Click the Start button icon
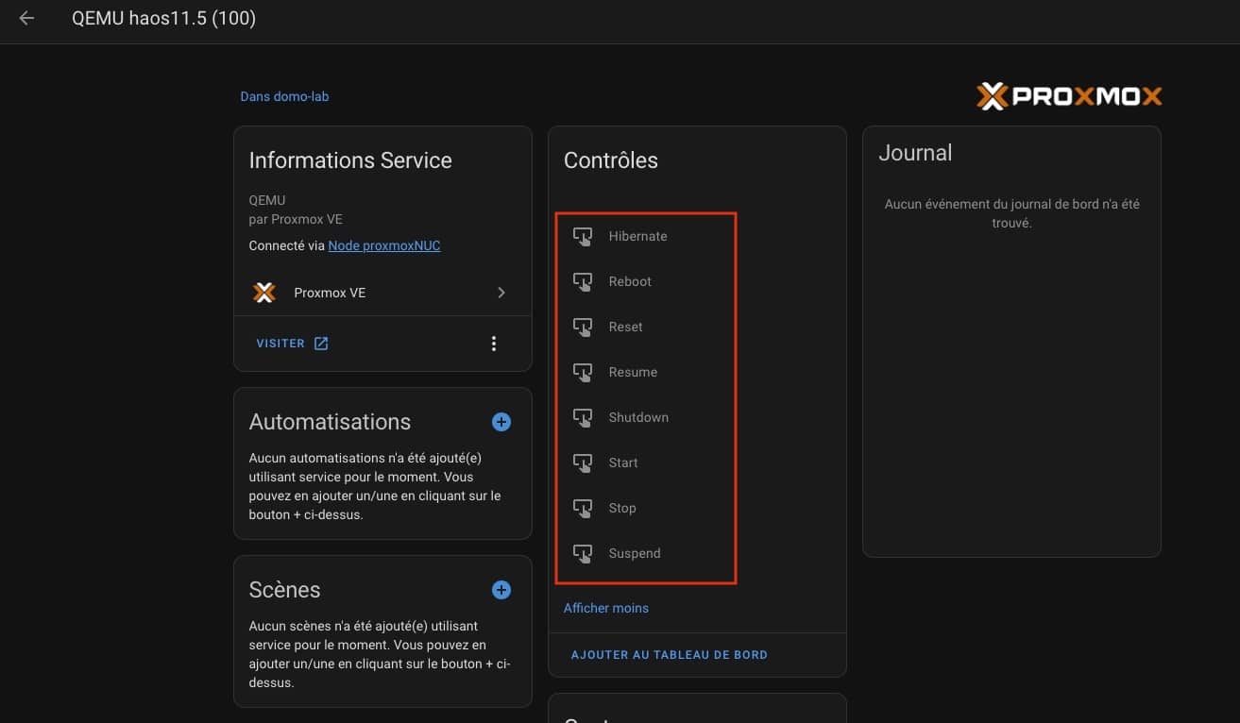This screenshot has height=723, width=1240. pyautogui.click(x=583, y=462)
